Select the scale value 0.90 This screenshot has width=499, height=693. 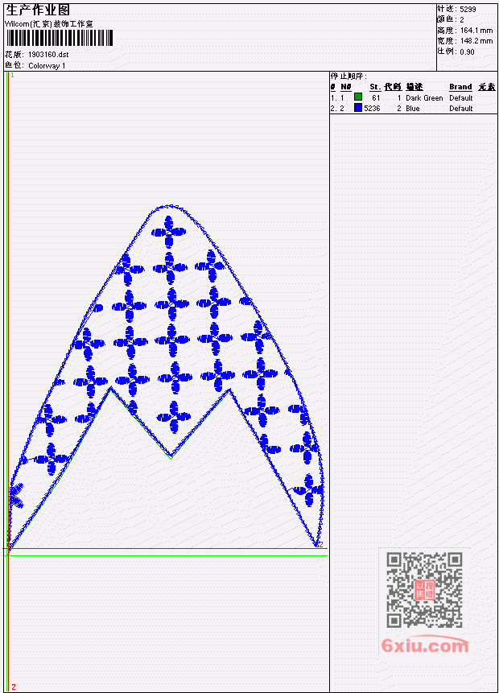pyautogui.click(x=467, y=52)
